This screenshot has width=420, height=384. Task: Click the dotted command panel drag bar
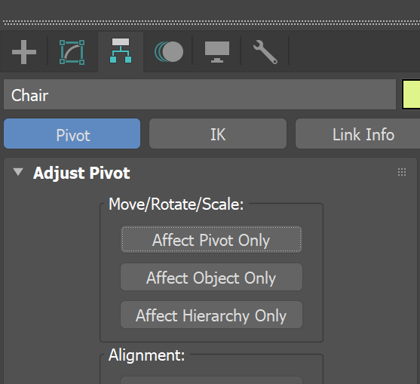click(211, 23)
